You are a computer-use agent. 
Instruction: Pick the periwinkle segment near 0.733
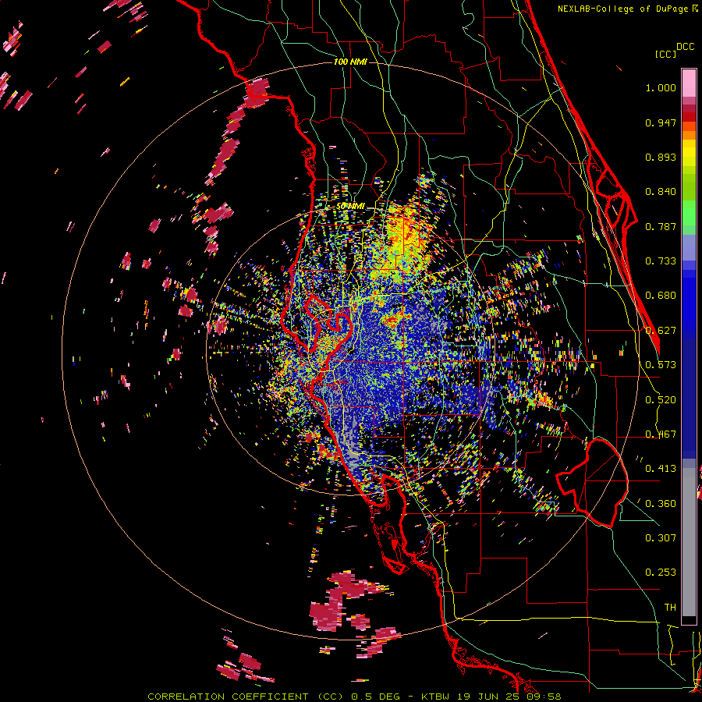(x=689, y=247)
